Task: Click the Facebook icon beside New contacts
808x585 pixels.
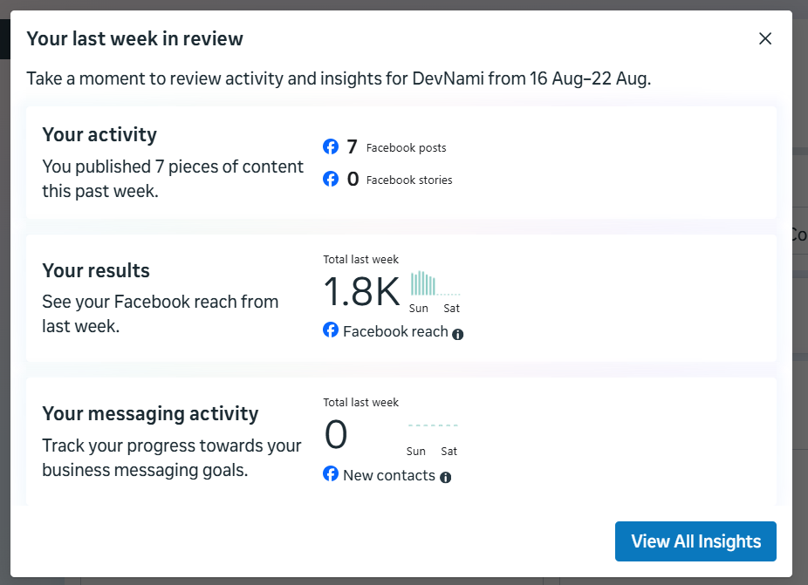Action: click(x=331, y=473)
